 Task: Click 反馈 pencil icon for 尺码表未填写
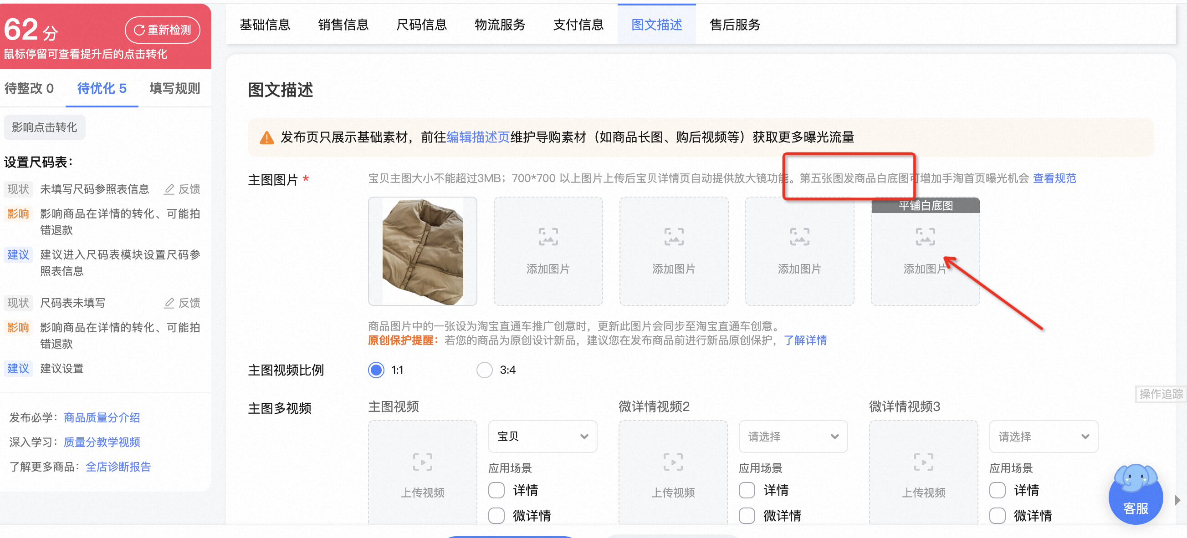coord(169,303)
